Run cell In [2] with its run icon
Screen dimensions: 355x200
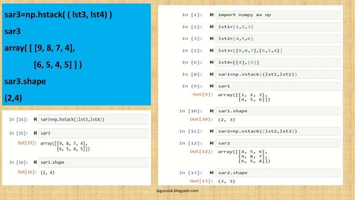click(x=211, y=27)
